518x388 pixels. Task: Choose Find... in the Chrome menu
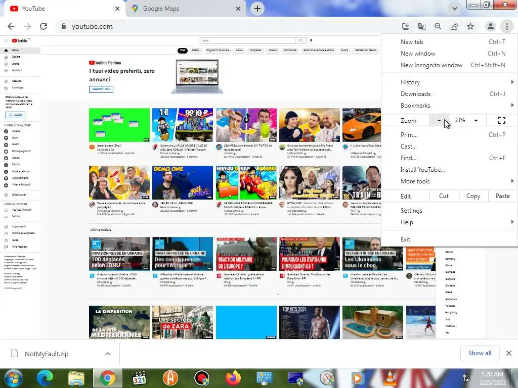tap(449, 158)
